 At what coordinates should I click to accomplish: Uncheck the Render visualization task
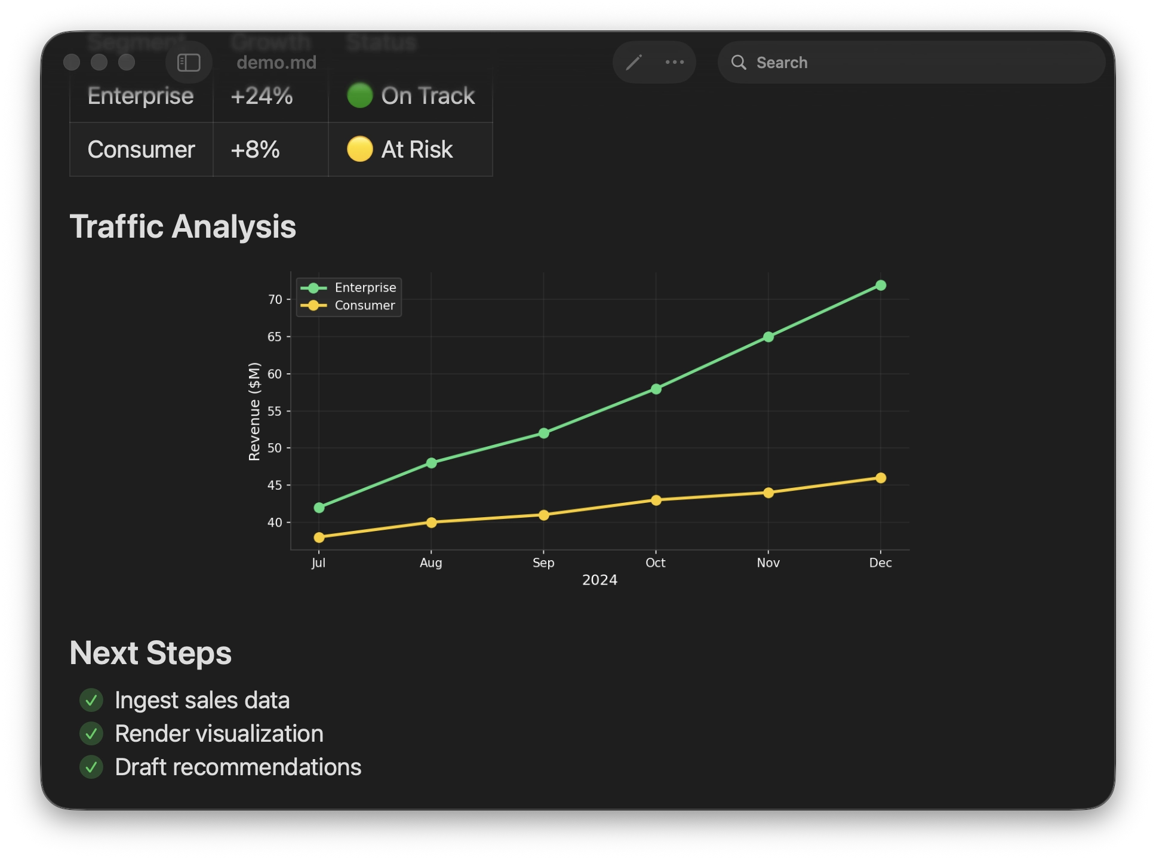click(x=91, y=733)
